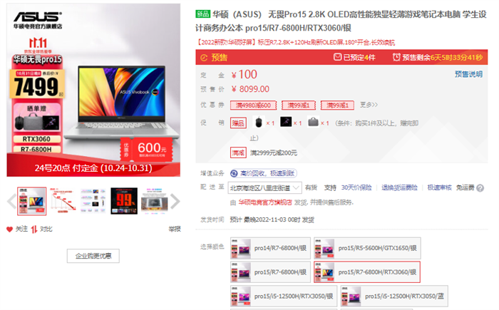Click the ASUS store logo on main image
The width and height of the screenshot is (499, 310).
pos(38,21)
